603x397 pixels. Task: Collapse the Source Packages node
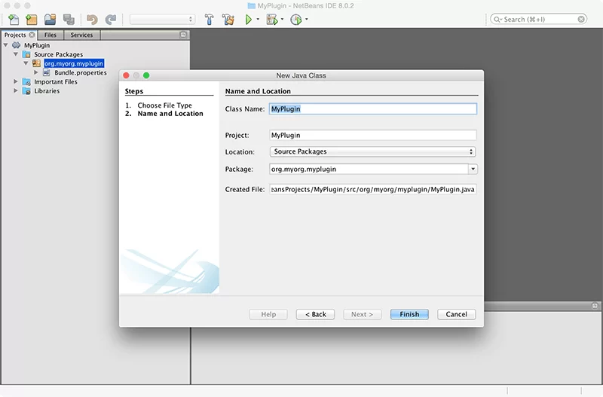click(x=16, y=54)
